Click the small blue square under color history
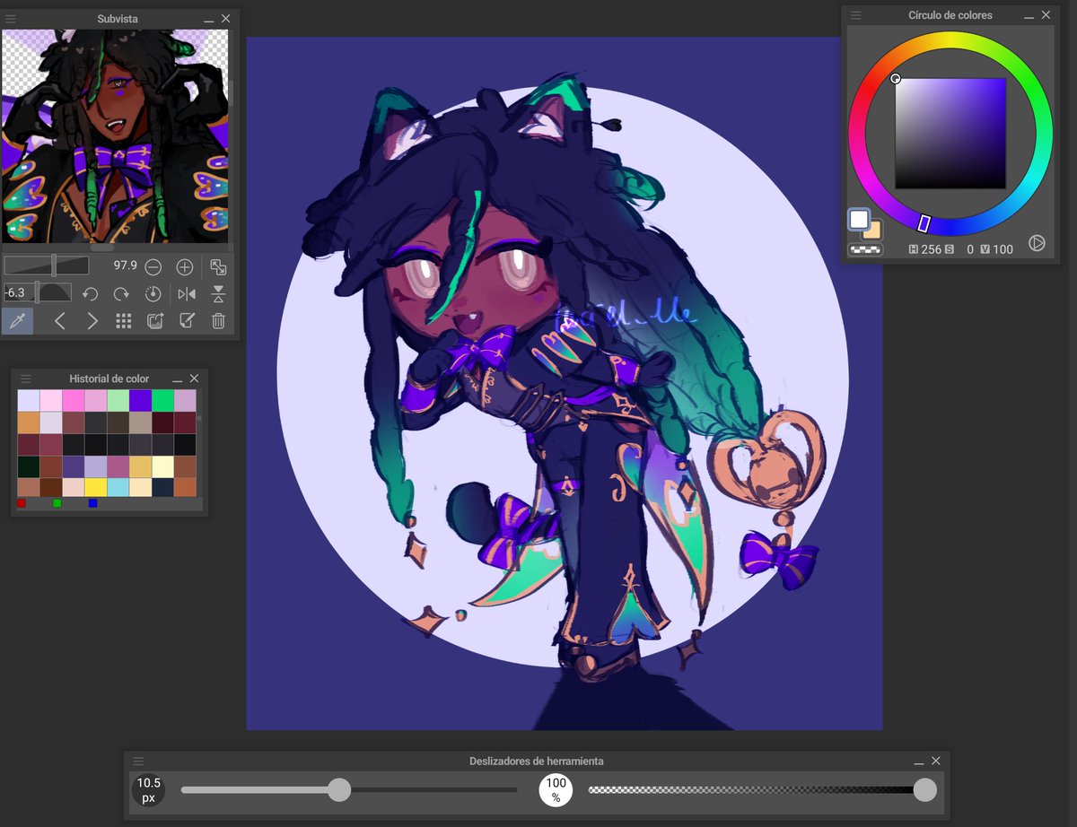Screen dimensions: 1077x827 92,503
